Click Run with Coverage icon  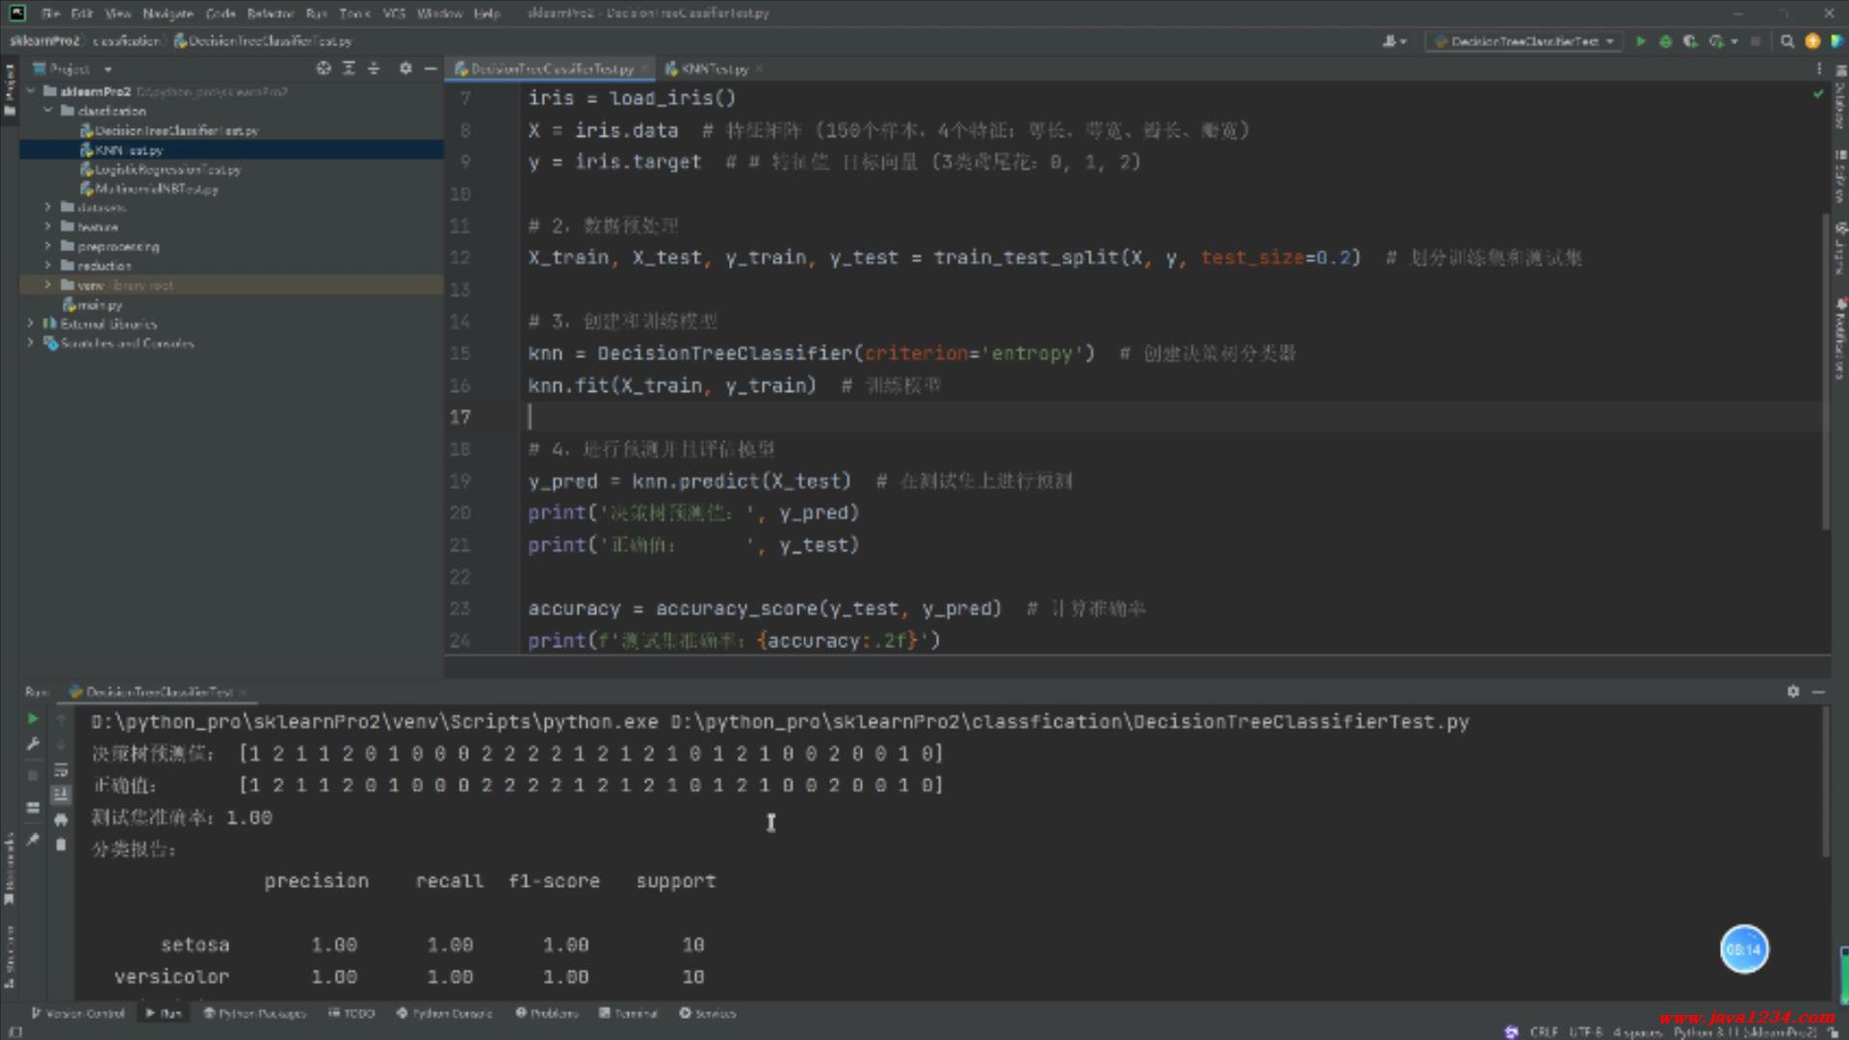point(1690,41)
